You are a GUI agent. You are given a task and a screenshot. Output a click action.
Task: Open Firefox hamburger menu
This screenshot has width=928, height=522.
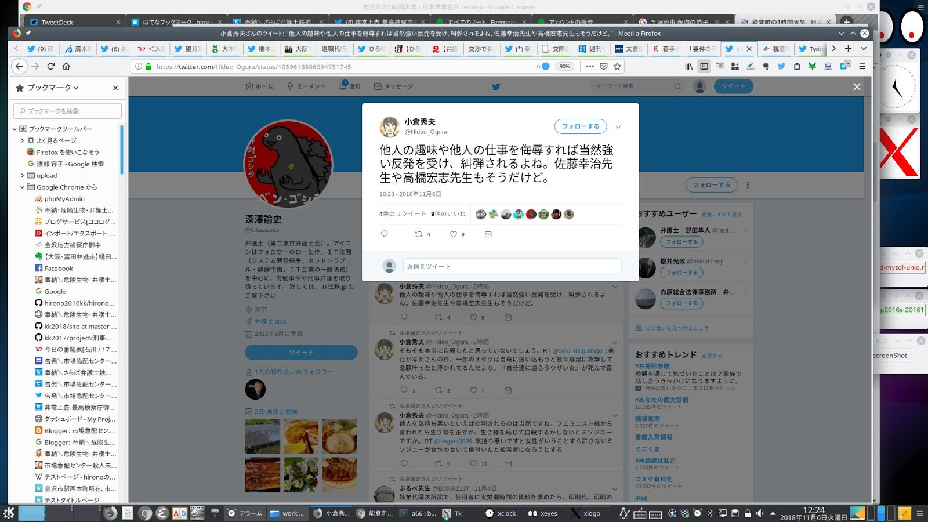[862, 66]
